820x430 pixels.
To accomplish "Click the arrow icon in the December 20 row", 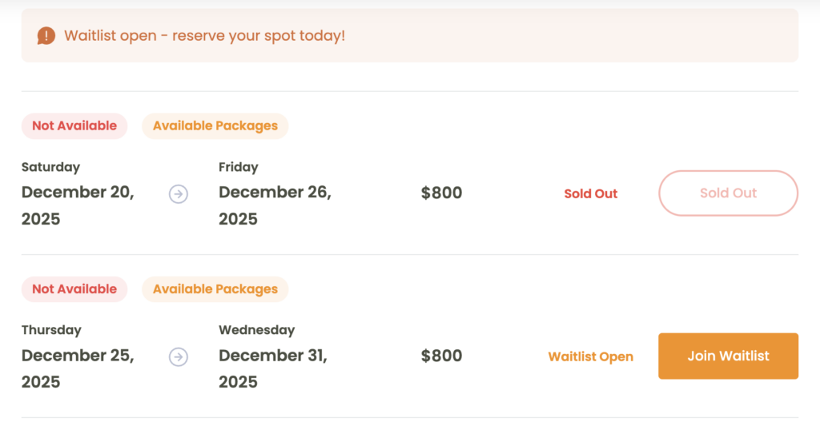I will coord(179,194).
